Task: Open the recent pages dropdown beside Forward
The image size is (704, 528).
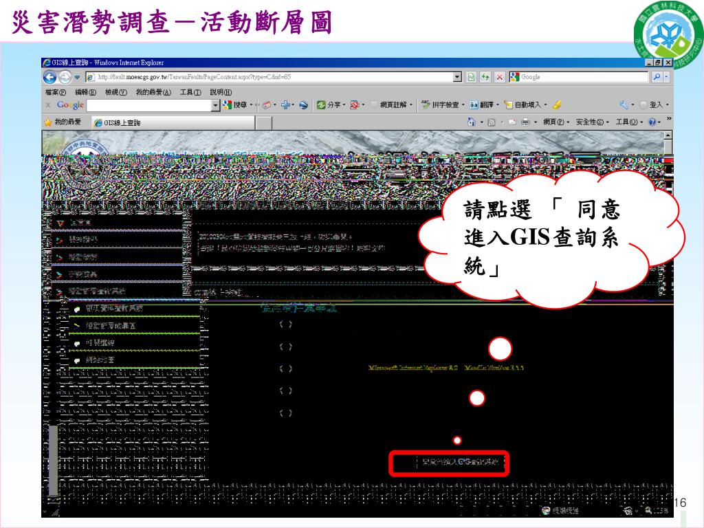Action: pos(77,78)
